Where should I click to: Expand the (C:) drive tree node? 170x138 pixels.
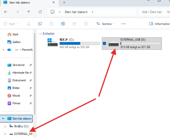[x=5, y=126]
